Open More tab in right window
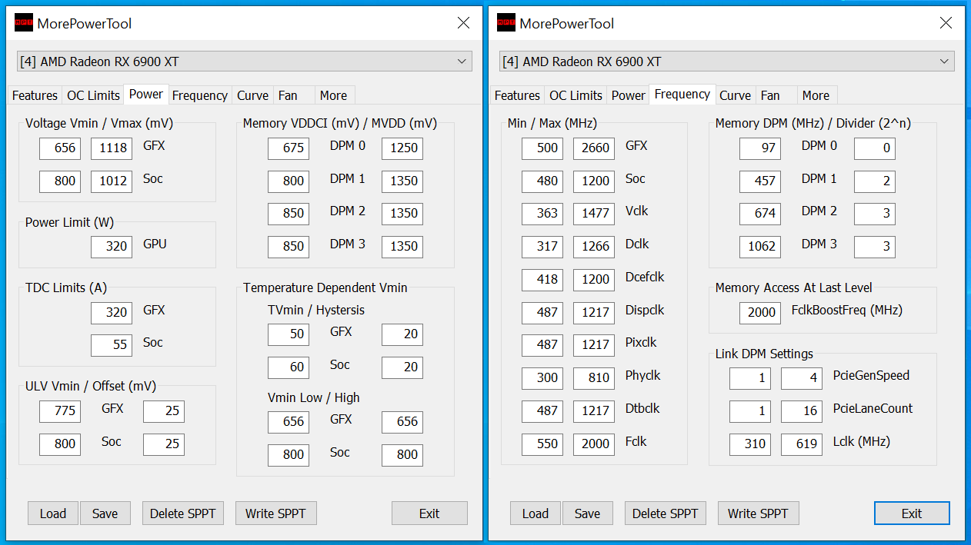 coord(816,95)
